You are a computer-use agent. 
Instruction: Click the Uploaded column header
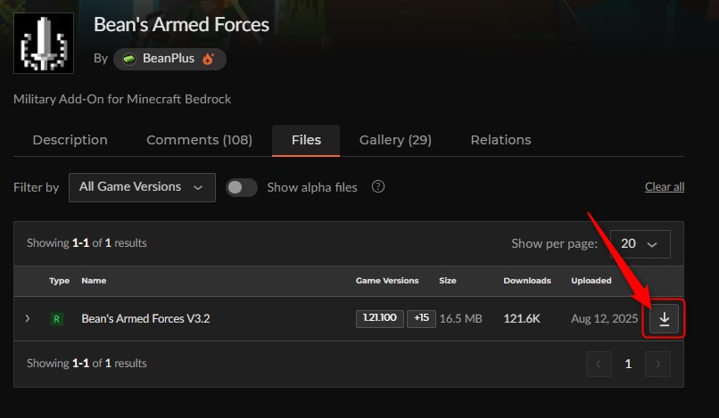tap(591, 281)
